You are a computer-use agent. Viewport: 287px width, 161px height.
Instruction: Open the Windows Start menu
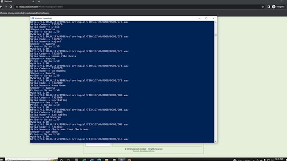[1, 160]
